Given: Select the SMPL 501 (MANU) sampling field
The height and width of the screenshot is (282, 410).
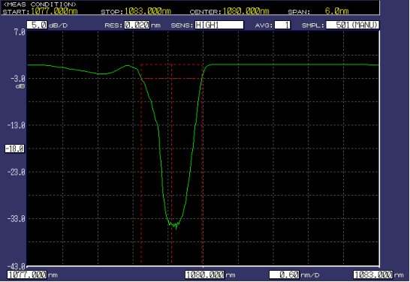Looking at the screenshot, I should [352, 25].
